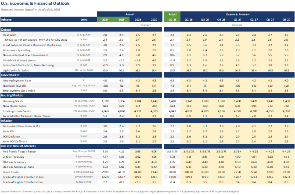Select the "2024" annual column header
Screen dimensions: 295x195
(105, 20)
